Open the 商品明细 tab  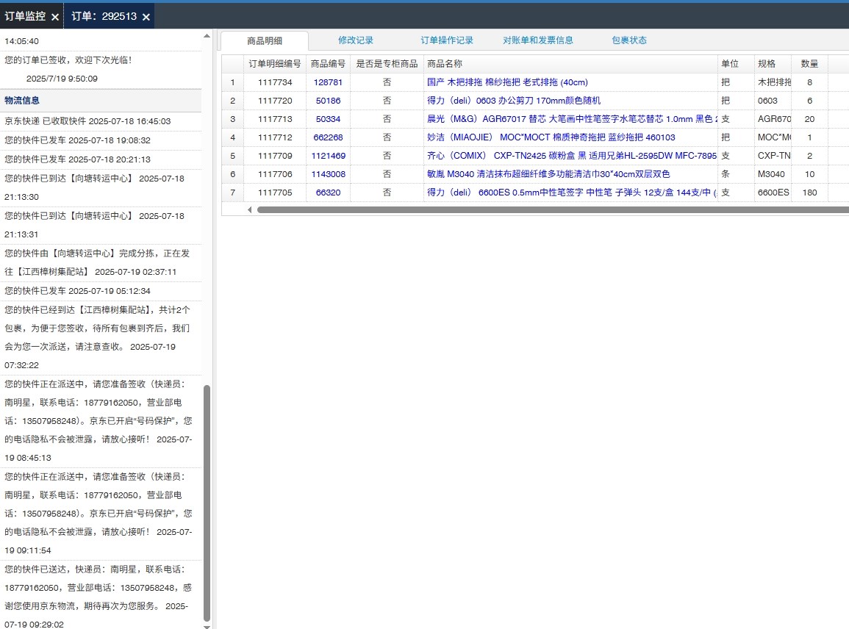tap(265, 40)
